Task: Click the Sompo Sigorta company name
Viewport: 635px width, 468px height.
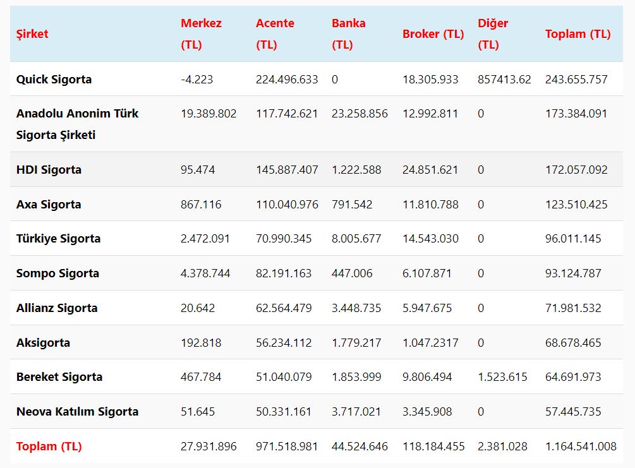Action: 57,273
